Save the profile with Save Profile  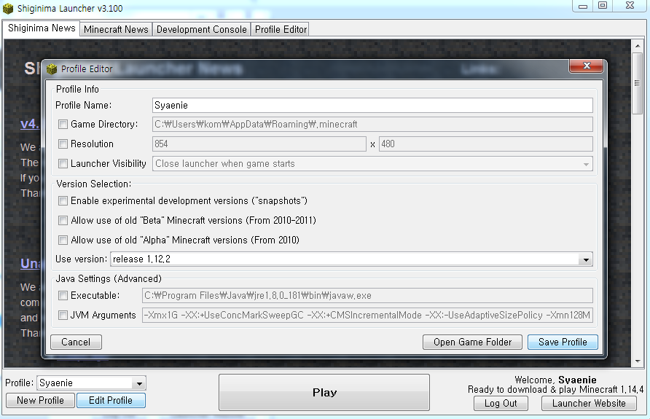tap(563, 342)
